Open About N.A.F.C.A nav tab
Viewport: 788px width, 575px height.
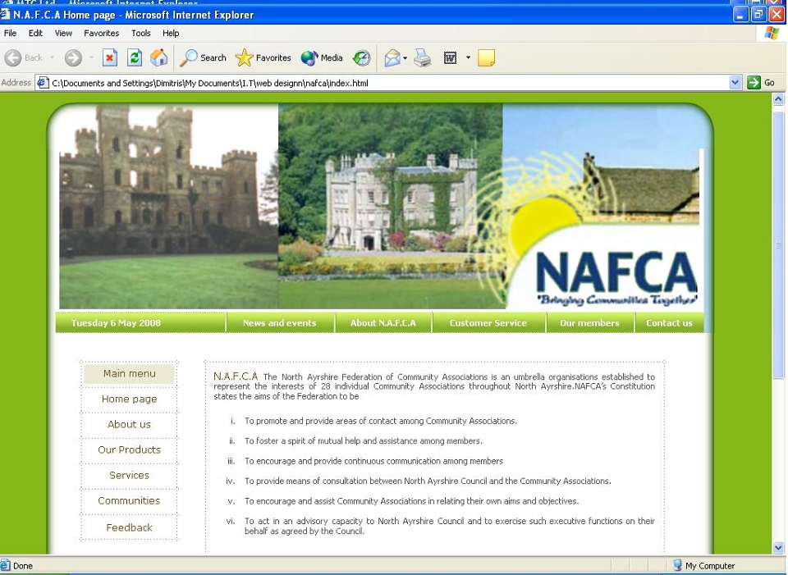pos(383,323)
